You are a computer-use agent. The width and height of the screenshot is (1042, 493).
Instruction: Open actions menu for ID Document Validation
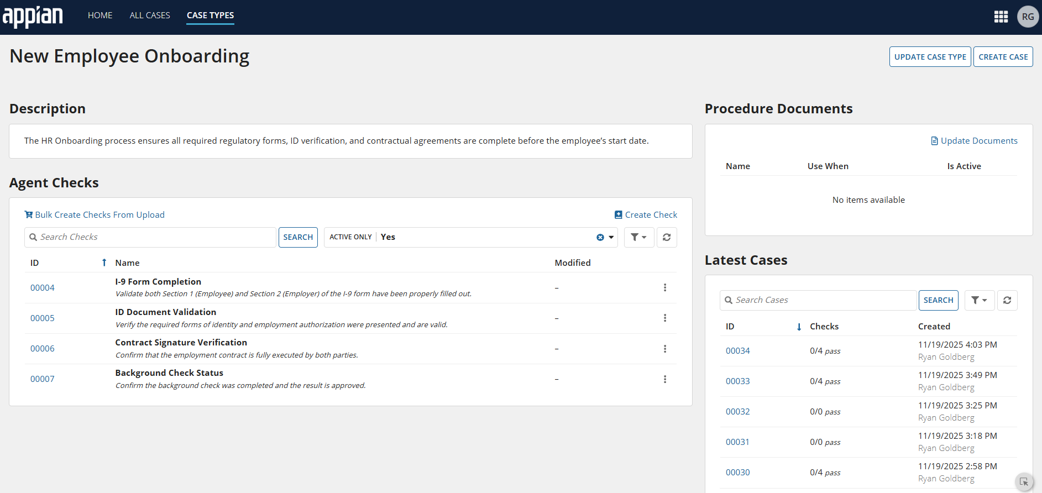[x=664, y=318]
